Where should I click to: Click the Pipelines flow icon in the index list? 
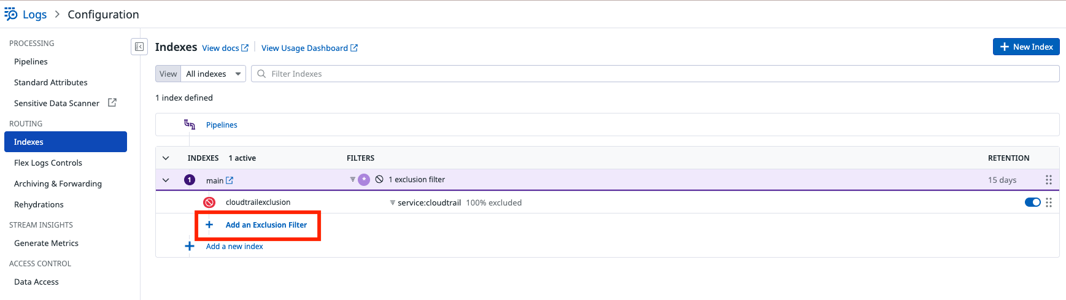(x=190, y=125)
